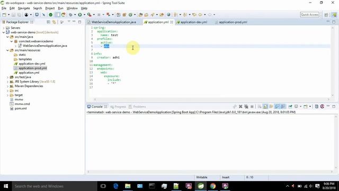Click Open Console icon
Image resolution: width=339 pixels, height=191 pixels.
pyautogui.click(x=306, y=107)
